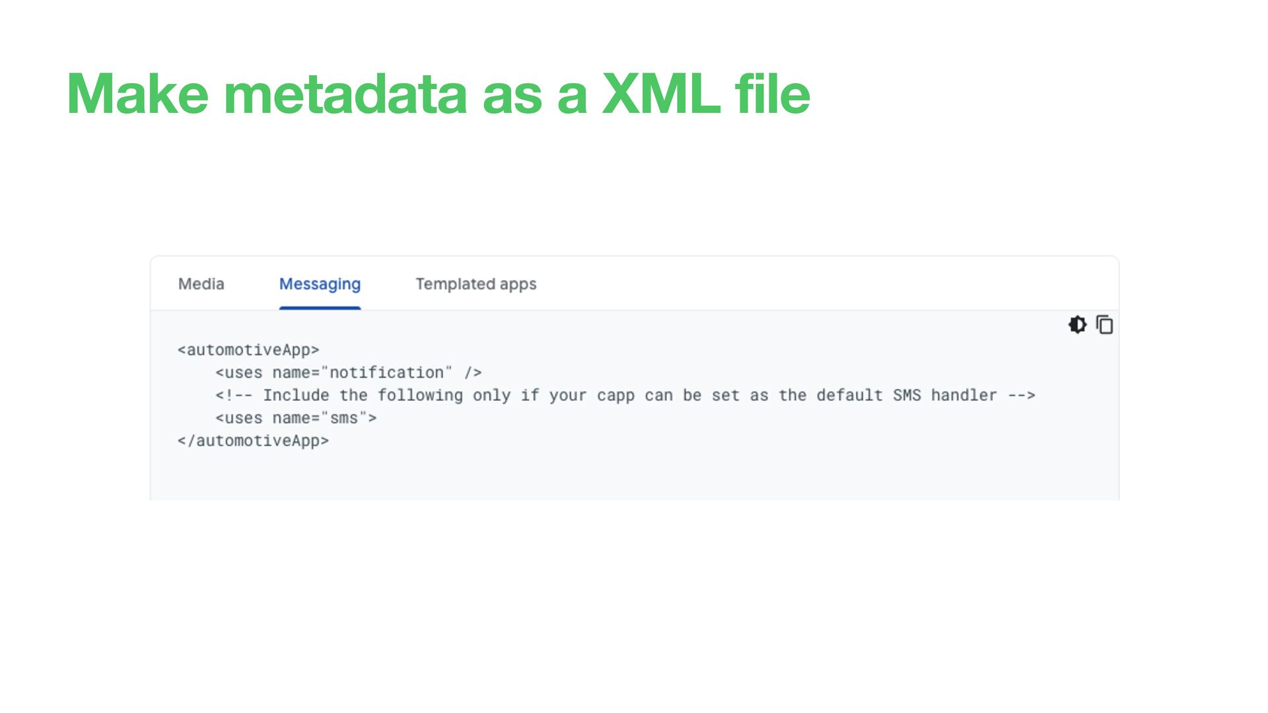Toggle the dark code theme icon
This screenshot has height=713, width=1268.
coord(1077,325)
